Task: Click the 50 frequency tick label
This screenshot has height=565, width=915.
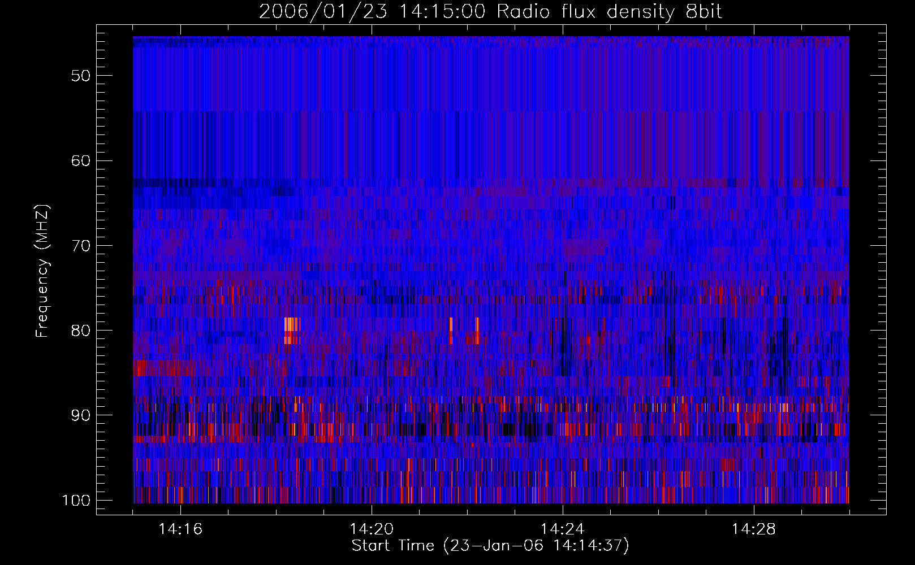Action: click(81, 76)
